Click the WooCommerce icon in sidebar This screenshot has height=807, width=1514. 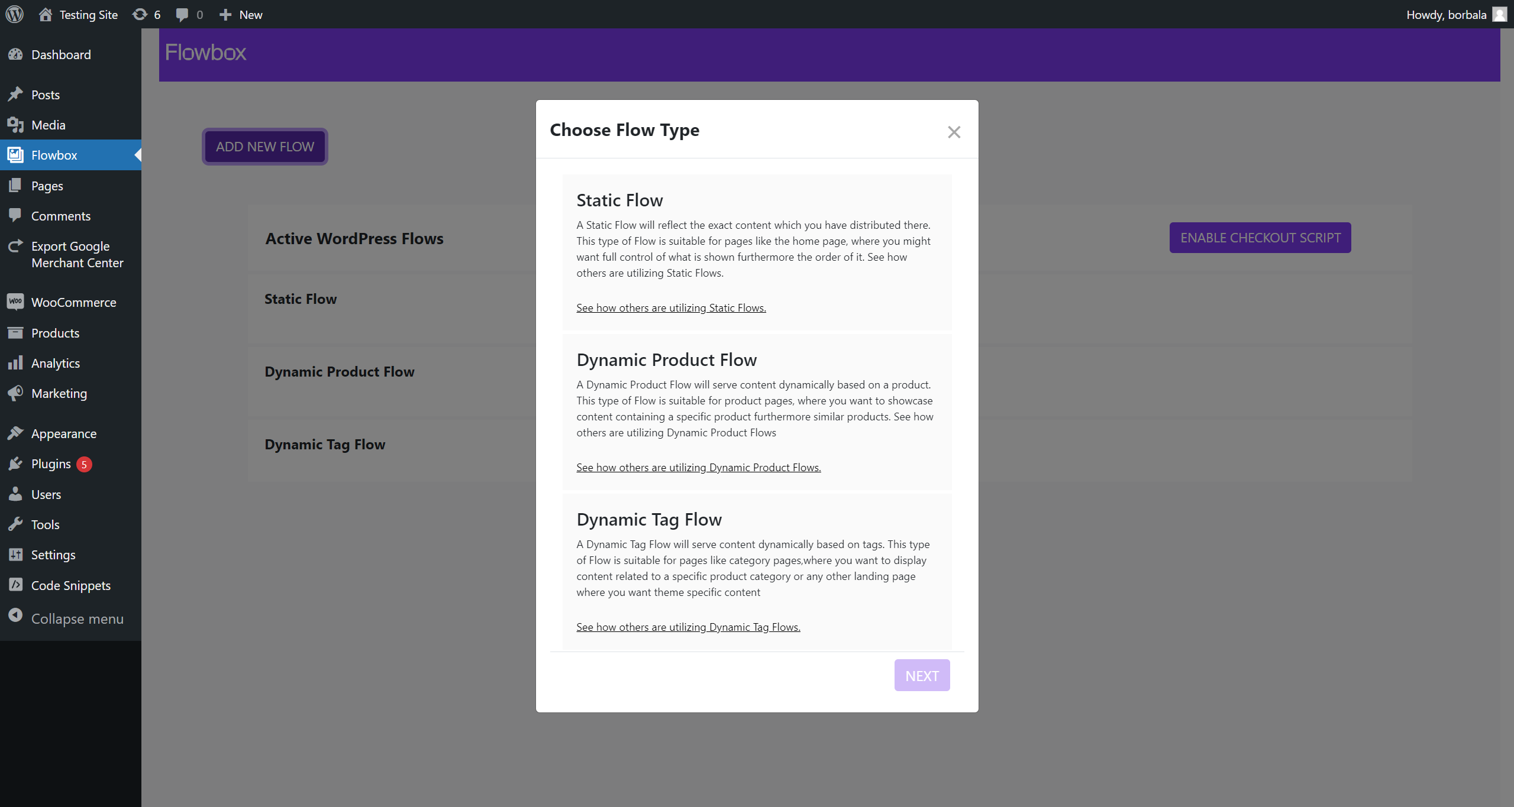pyautogui.click(x=15, y=302)
